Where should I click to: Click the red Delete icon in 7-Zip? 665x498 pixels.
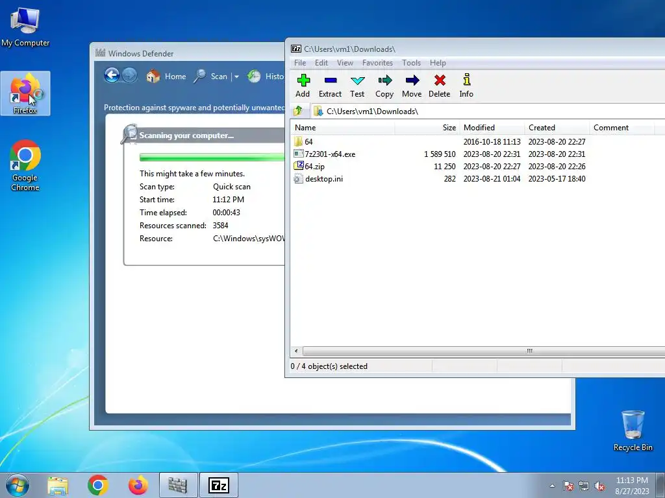click(440, 86)
